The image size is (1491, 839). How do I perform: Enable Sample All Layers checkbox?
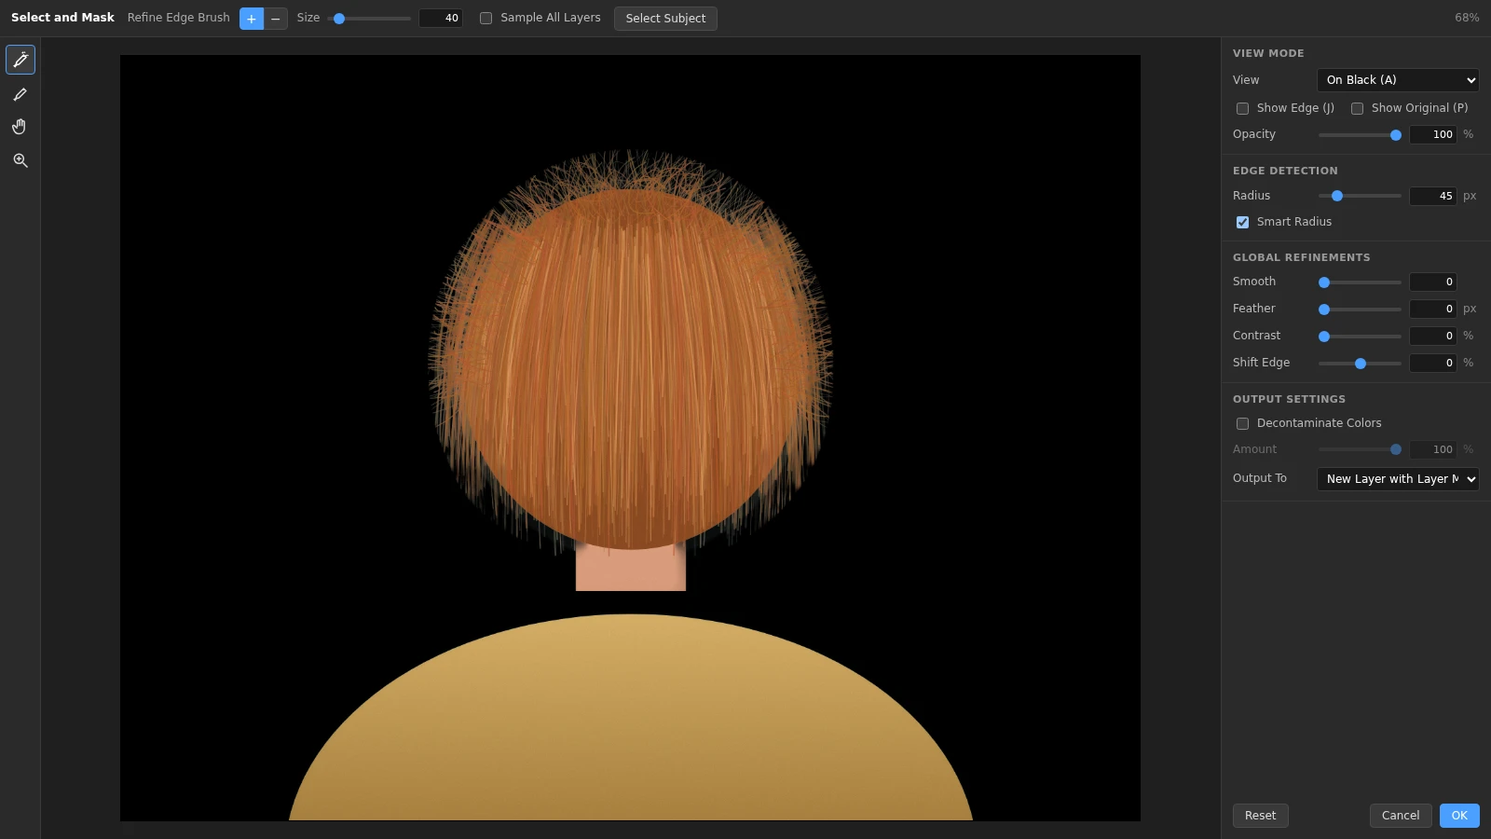coord(486,19)
